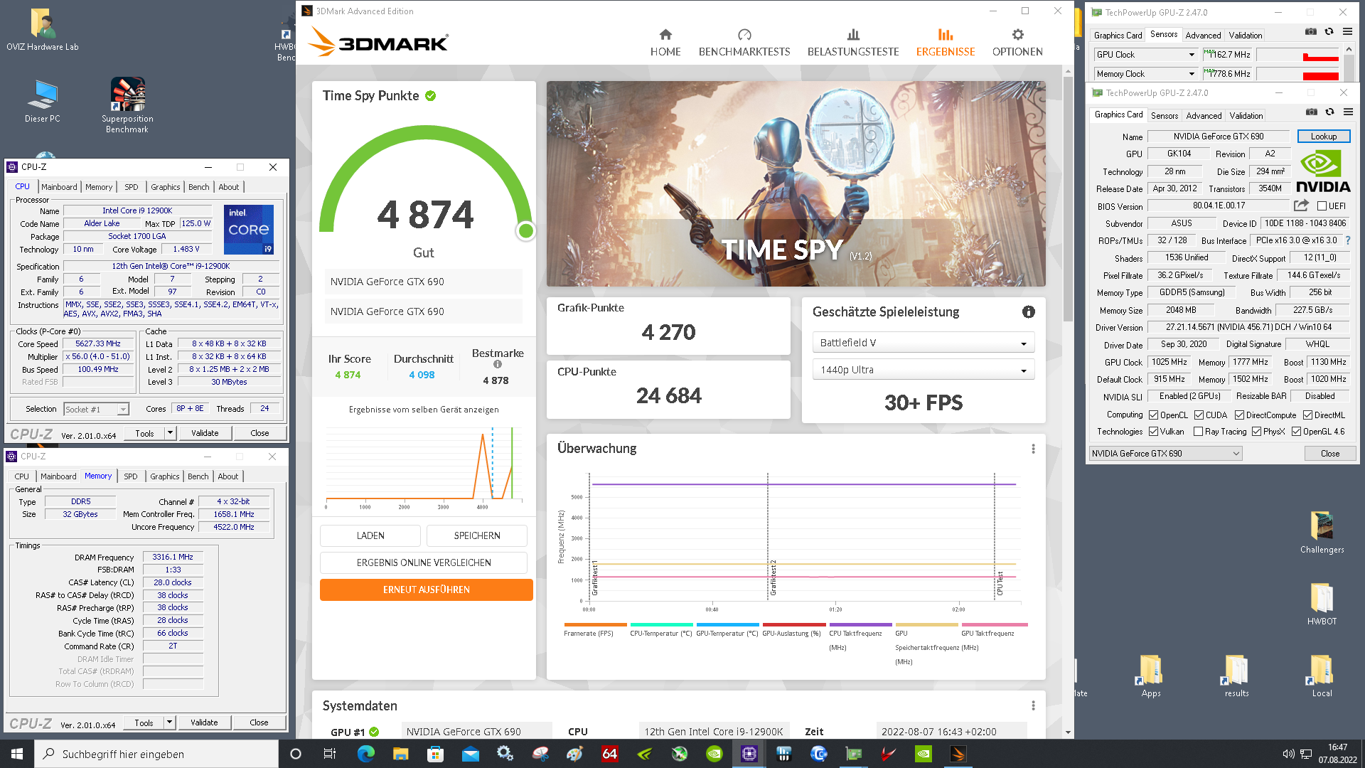The width and height of the screenshot is (1365, 768).
Task: Click info icon under Bestmarke
Action: click(498, 364)
